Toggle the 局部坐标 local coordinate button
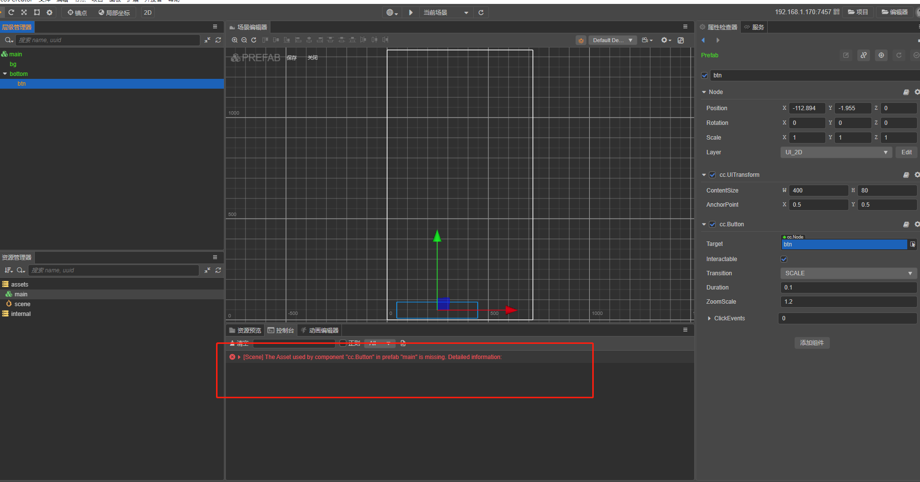 pos(114,13)
